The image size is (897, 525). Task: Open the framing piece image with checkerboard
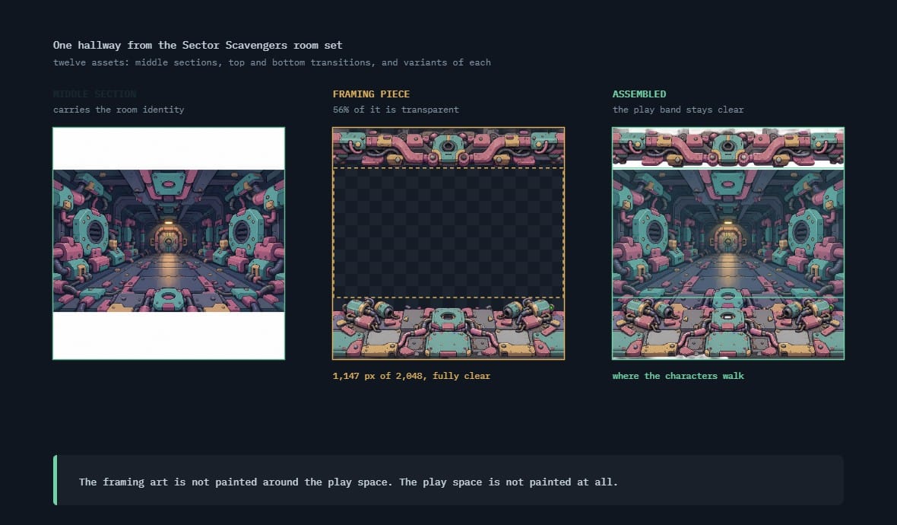448,243
